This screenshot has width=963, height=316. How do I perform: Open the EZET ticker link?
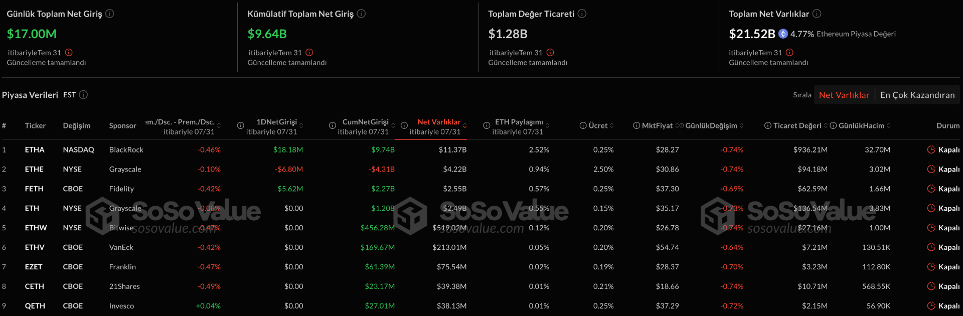[34, 267]
